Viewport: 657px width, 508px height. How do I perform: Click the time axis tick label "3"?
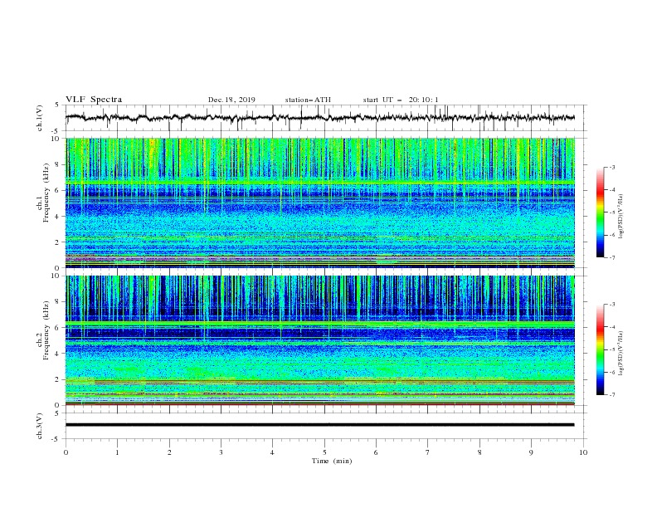pyautogui.click(x=221, y=452)
